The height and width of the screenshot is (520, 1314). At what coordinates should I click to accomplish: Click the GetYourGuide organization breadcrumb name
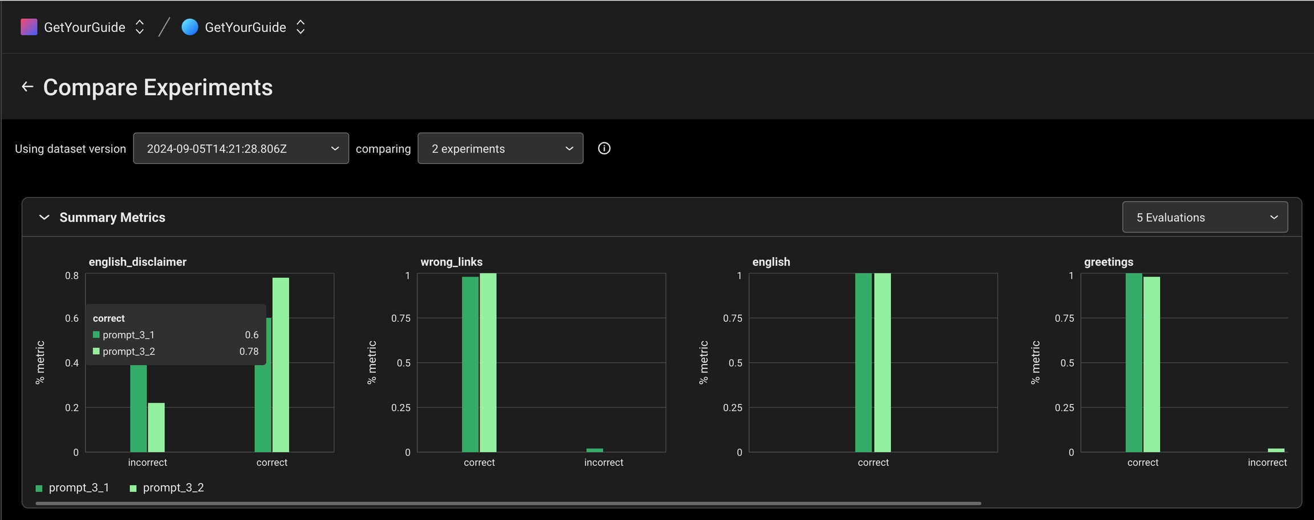84,27
